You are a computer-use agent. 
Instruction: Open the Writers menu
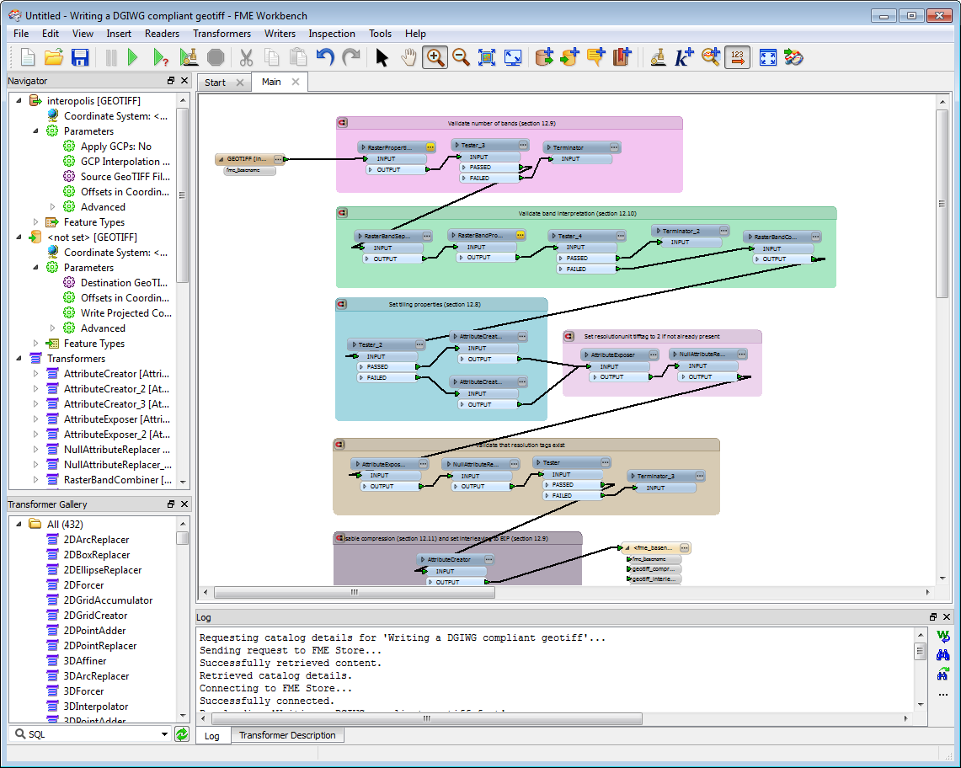[280, 34]
